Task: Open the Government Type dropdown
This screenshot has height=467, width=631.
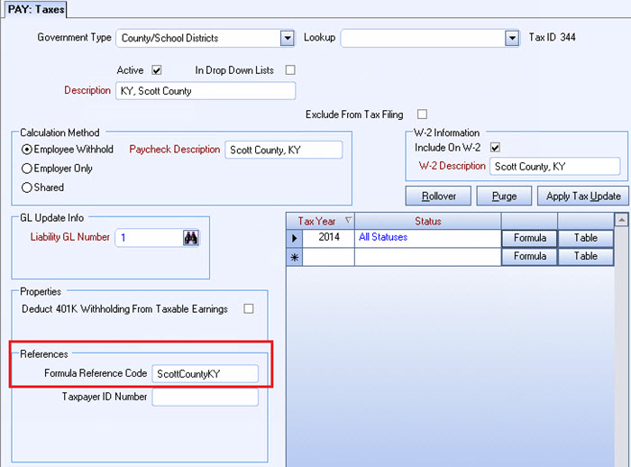Action: pos(287,38)
